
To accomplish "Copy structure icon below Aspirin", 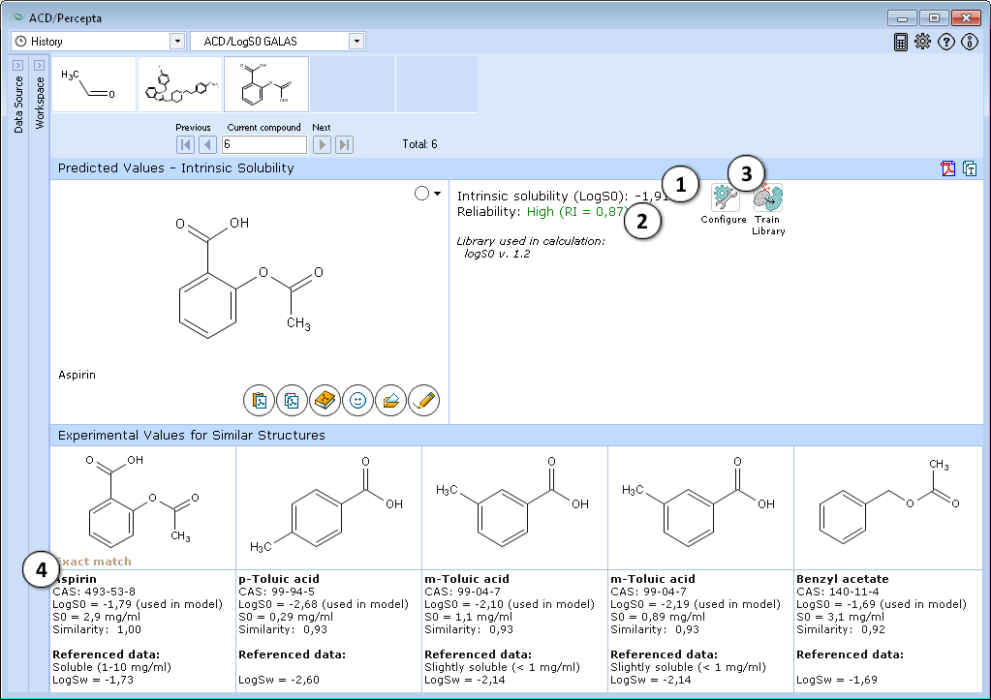I will tap(292, 401).
